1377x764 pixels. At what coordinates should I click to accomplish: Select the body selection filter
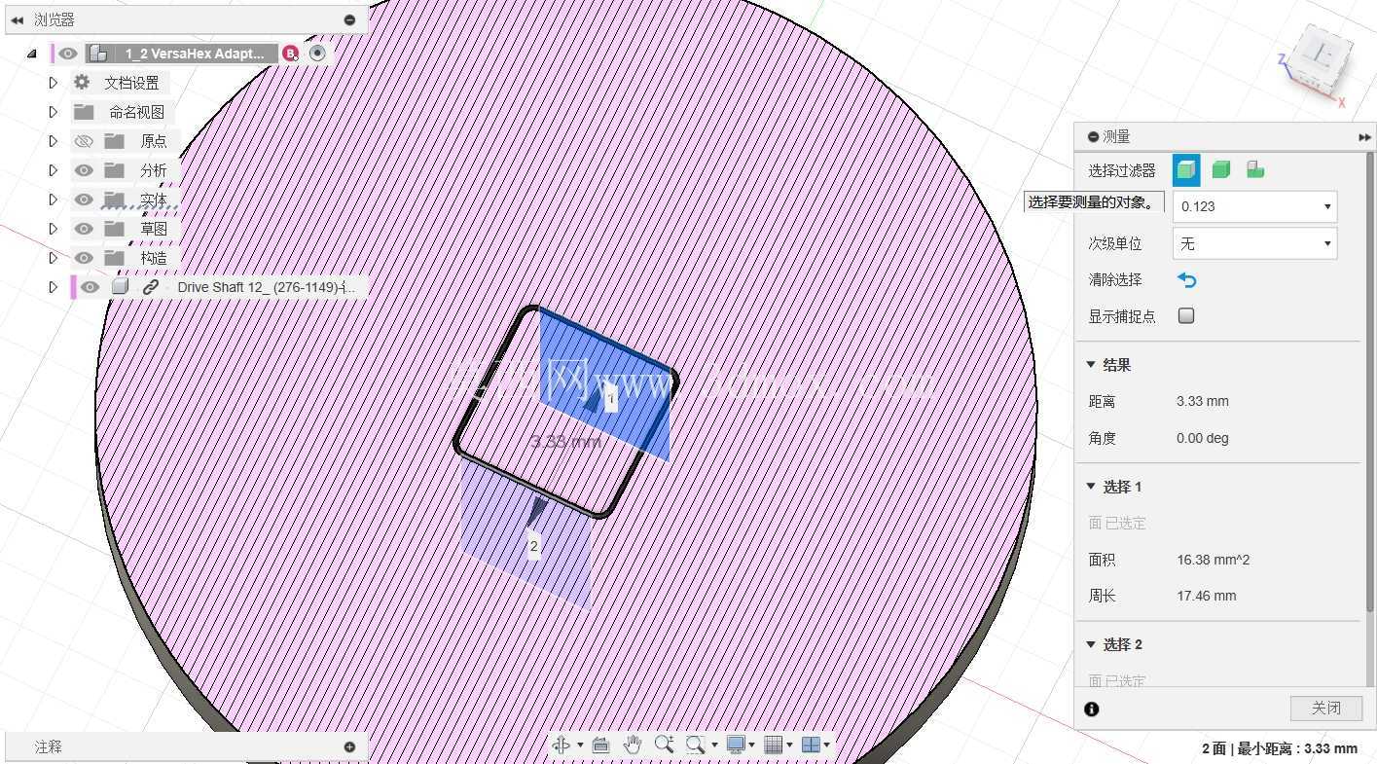(1221, 170)
